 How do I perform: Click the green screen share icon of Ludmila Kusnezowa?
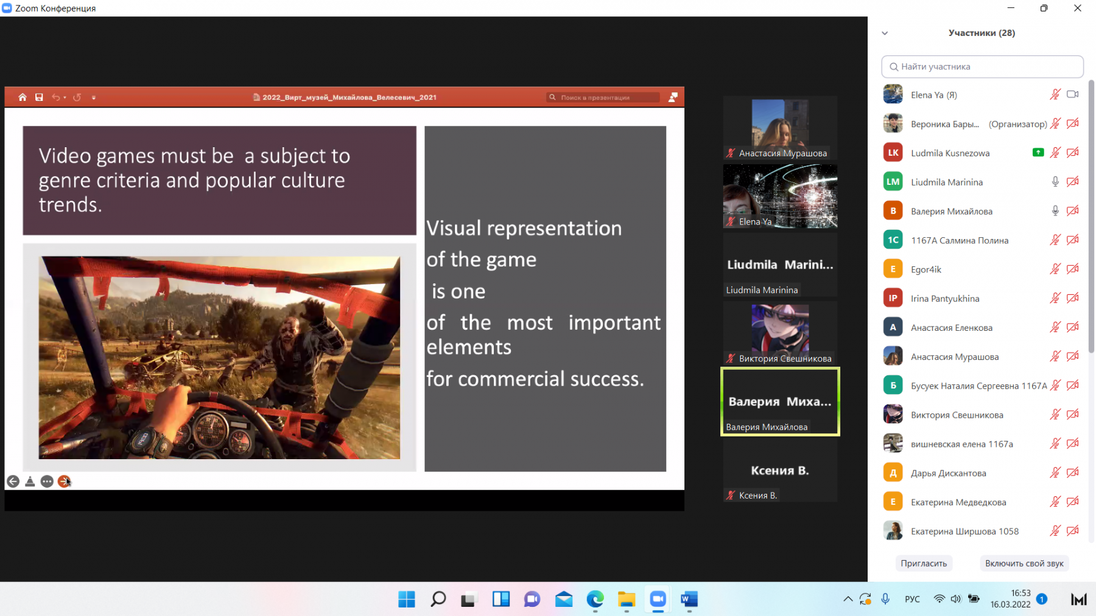point(1038,153)
